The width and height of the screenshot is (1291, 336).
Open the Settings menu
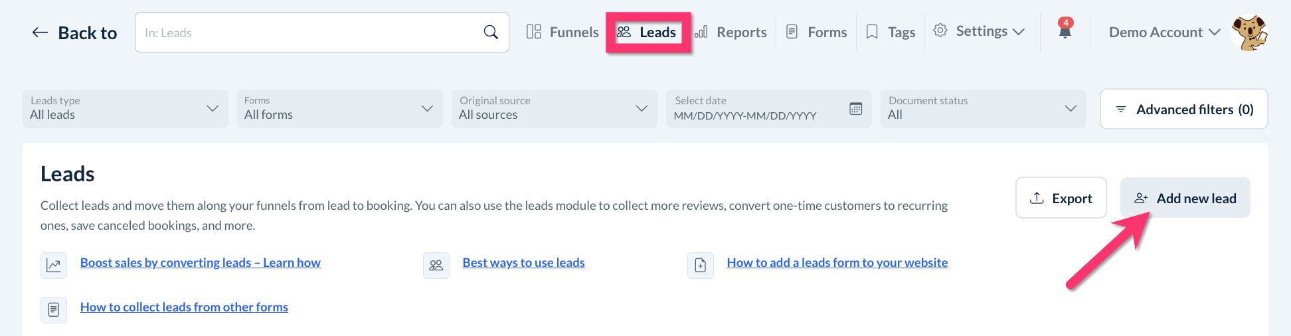[x=980, y=31]
